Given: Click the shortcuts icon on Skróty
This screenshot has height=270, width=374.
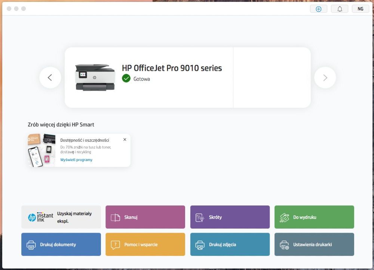Looking at the screenshot, I should click(x=200, y=217).
